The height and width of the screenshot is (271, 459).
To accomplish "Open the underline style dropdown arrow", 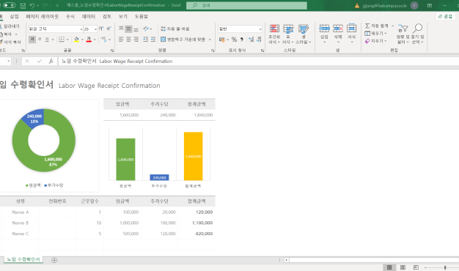I will click(x=53, y=40).
